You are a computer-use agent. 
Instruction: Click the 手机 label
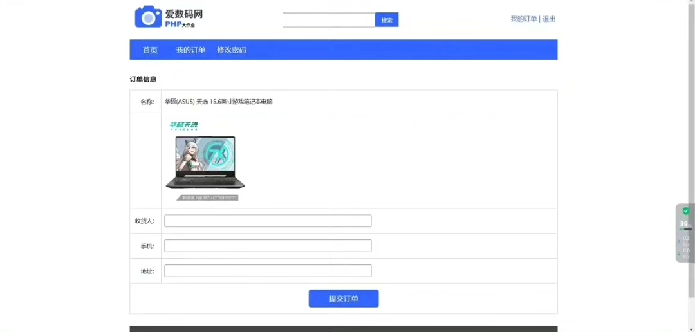tap(147, 246)
